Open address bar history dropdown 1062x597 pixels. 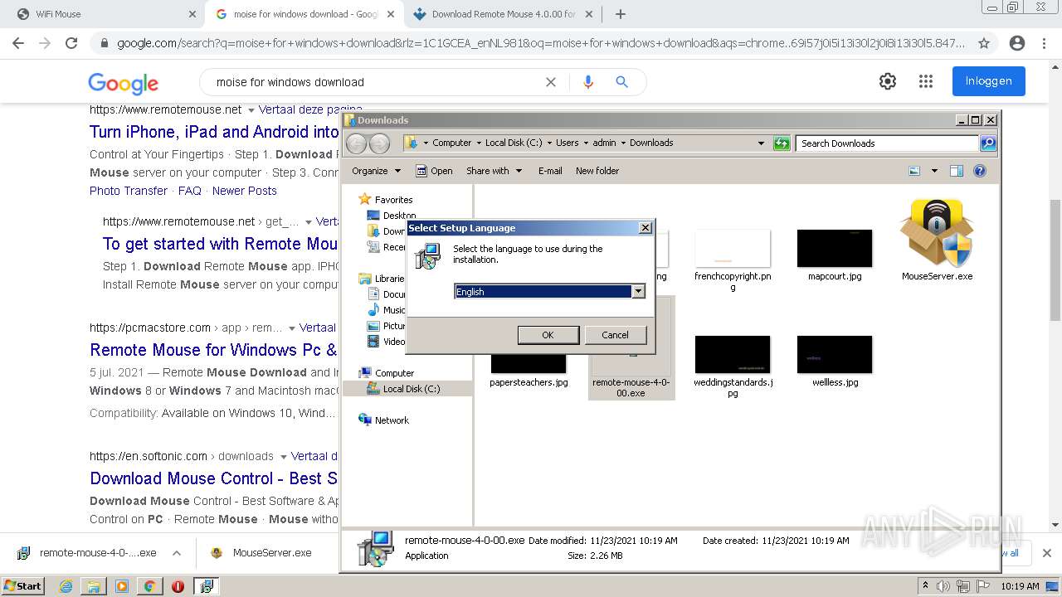(x=761, y=143)
